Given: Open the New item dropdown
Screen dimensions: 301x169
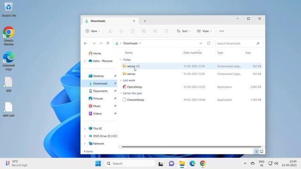Looking at the screenshot, I should [x=93, y=31].
